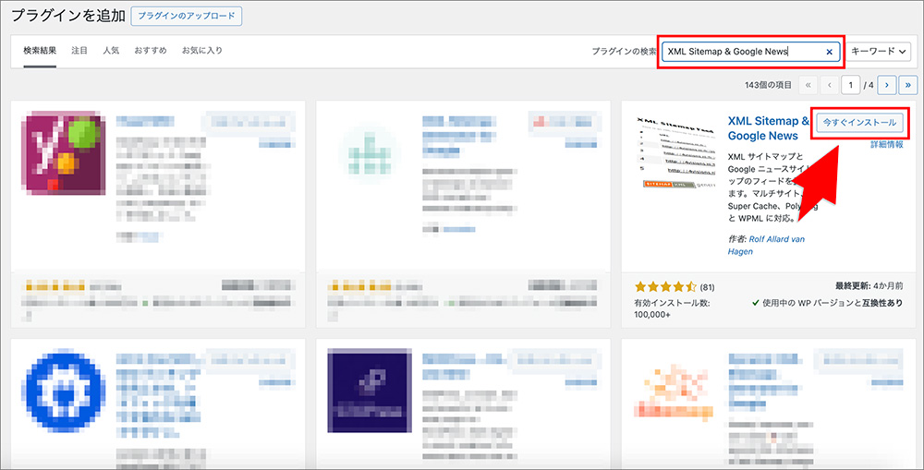Open the 注目 tab
Image resolution: width=924 pixels, height=470 pixels.
tap(79, 51)
